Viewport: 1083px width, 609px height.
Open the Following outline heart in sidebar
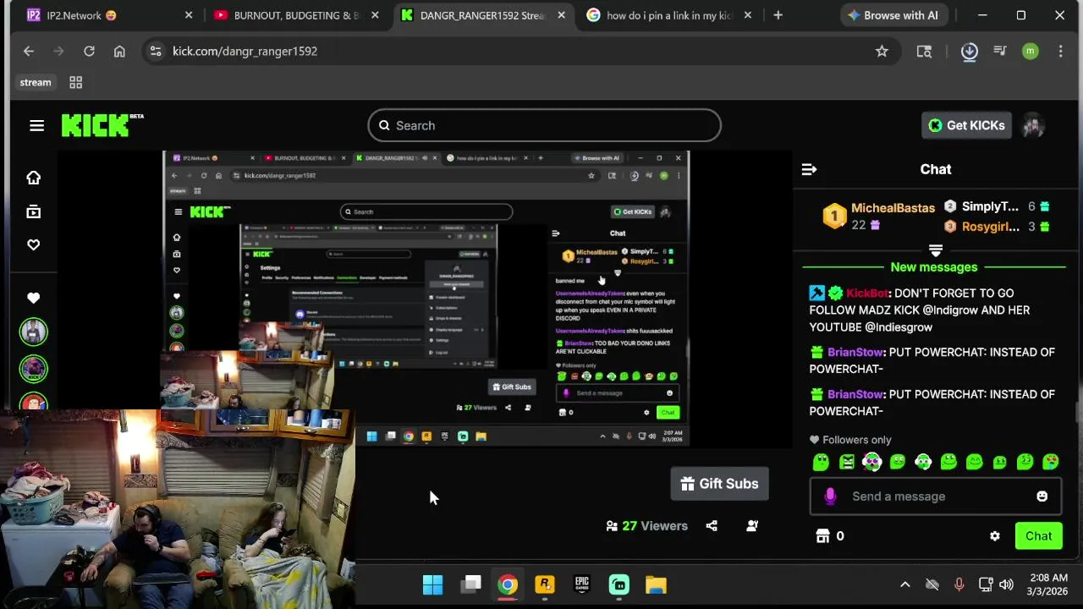click(34, 244)
